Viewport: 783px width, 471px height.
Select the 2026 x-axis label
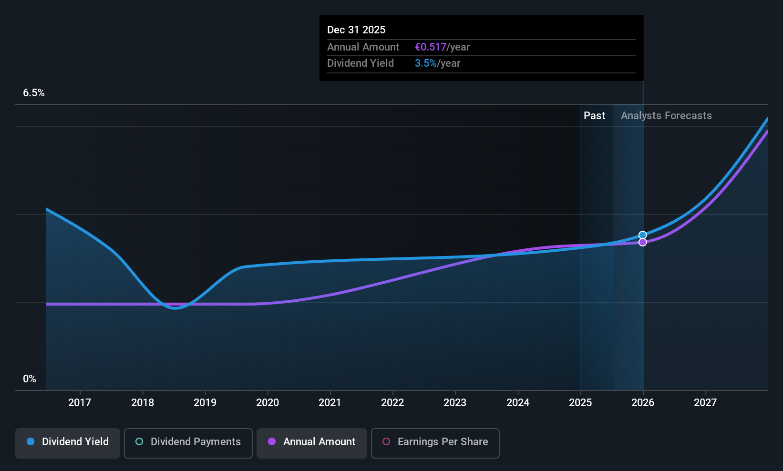pyautogui.click(x=643, y=403)
